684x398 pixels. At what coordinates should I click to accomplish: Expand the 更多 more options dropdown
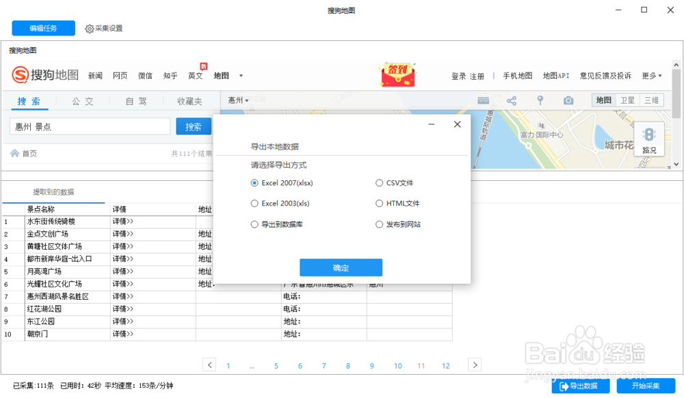(650, 76)
